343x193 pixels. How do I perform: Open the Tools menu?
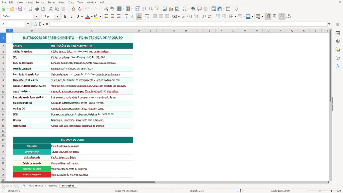tap(80, 2)
